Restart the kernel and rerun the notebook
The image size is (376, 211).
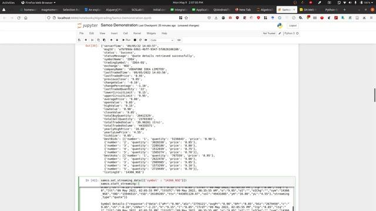[146, 40]
